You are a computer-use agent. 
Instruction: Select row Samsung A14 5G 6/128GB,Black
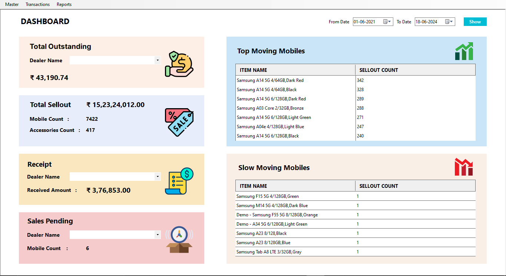point(355,136)
